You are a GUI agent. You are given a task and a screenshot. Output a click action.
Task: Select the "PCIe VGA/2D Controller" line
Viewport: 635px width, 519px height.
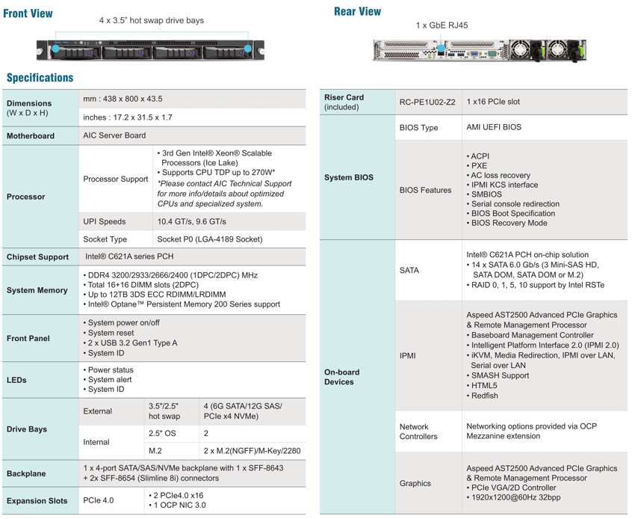[x=512, y=488]
